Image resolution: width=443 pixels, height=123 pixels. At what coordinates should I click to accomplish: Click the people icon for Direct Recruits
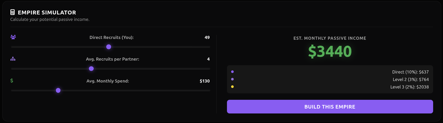[x=13, y=37]
